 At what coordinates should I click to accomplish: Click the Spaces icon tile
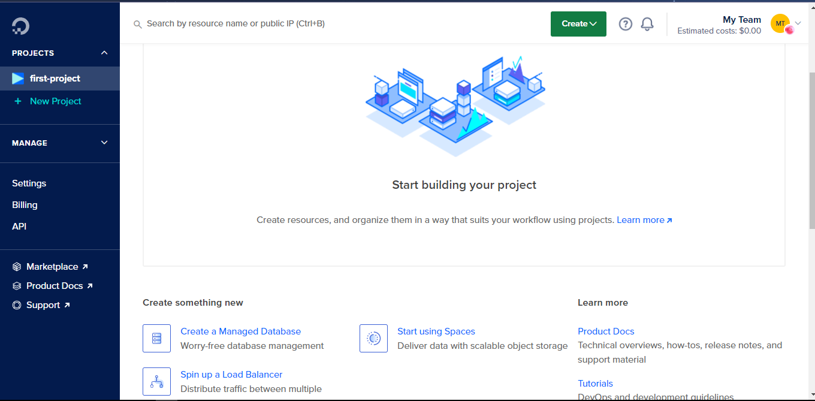coord(373,338)
